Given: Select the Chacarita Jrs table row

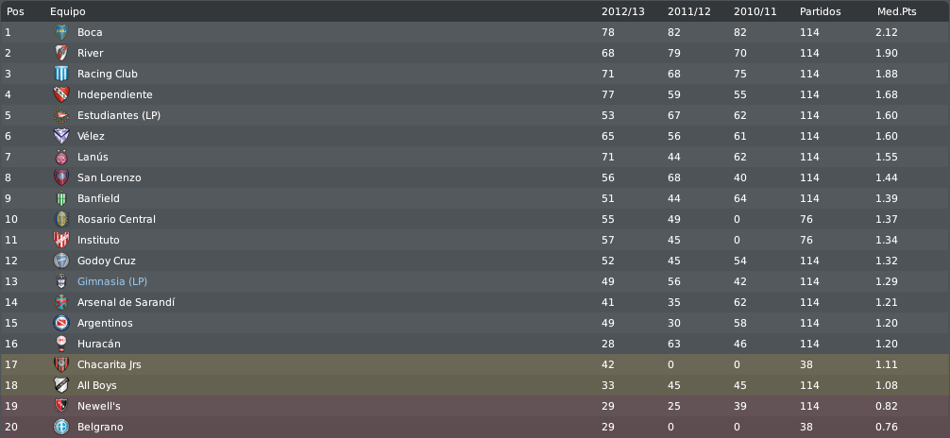Looking at the screenshot, I should click(x=475, y=364).
